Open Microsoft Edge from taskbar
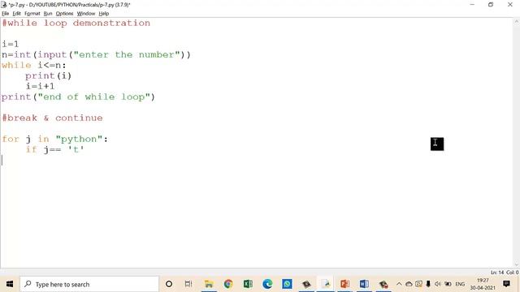 (267, 284)
